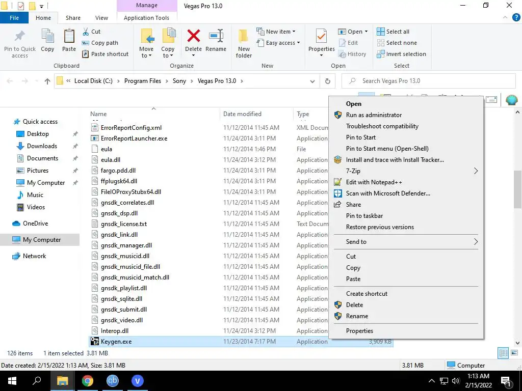Select the Interop.dll file
Screen dimensions: 522x391
(115, 331)
